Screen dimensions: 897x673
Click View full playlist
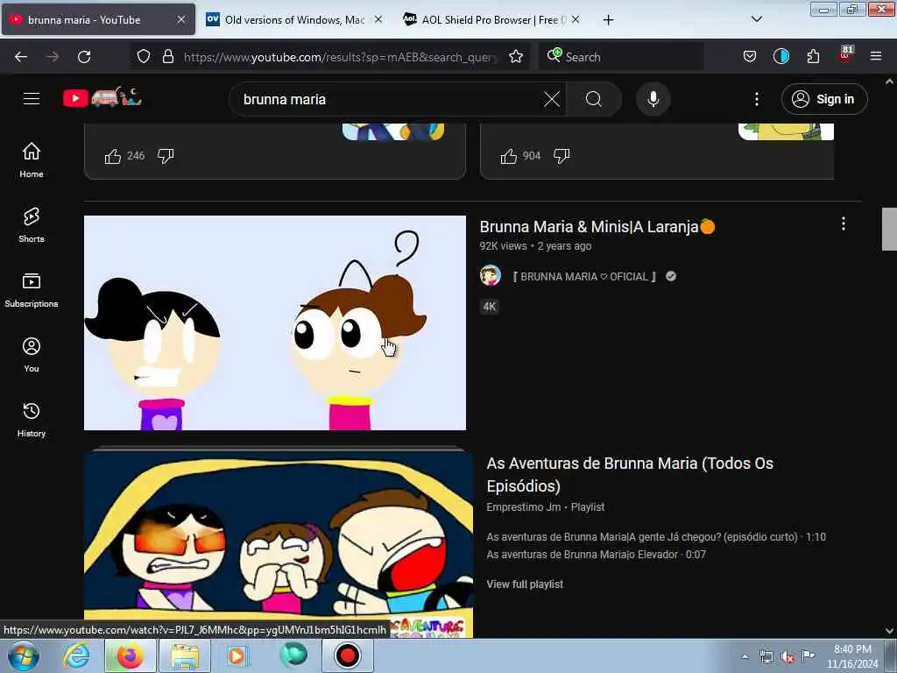(x=525, y=584)
